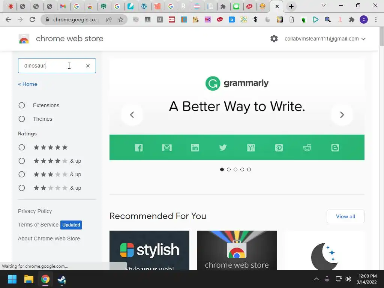Click the Facebook icon in Grammarly banner

point(139,147)
